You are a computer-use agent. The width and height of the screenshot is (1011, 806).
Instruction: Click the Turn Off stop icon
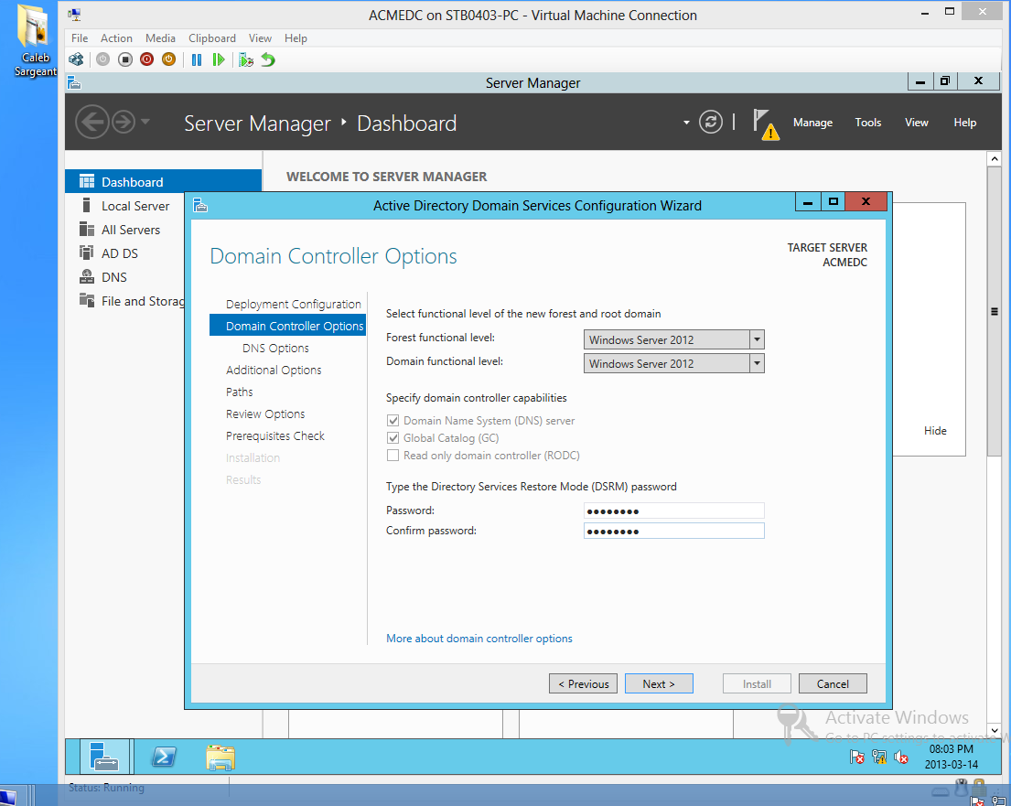(125, 60)
